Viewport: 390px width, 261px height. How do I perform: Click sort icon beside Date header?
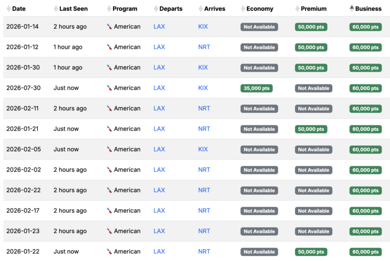click(x=8, y=8)
